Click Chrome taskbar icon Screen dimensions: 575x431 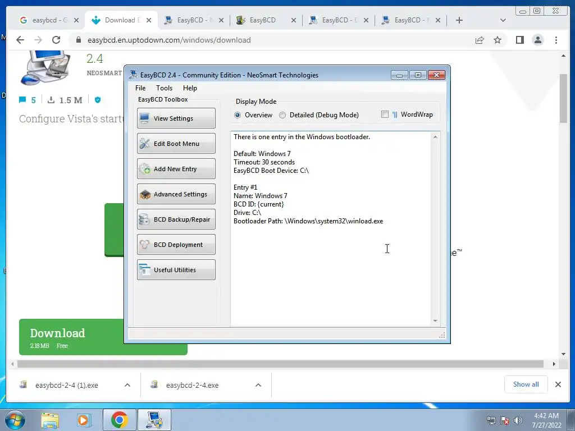click(119, 420)
